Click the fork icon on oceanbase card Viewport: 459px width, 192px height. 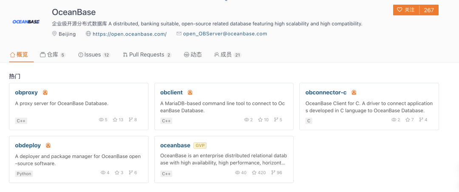(274, 173)
